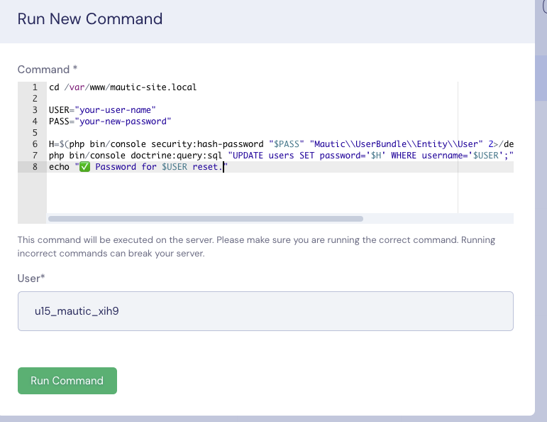Select line number 7 in the gutter
Viewport: 547px width, 422px height.
pos(35,156)
